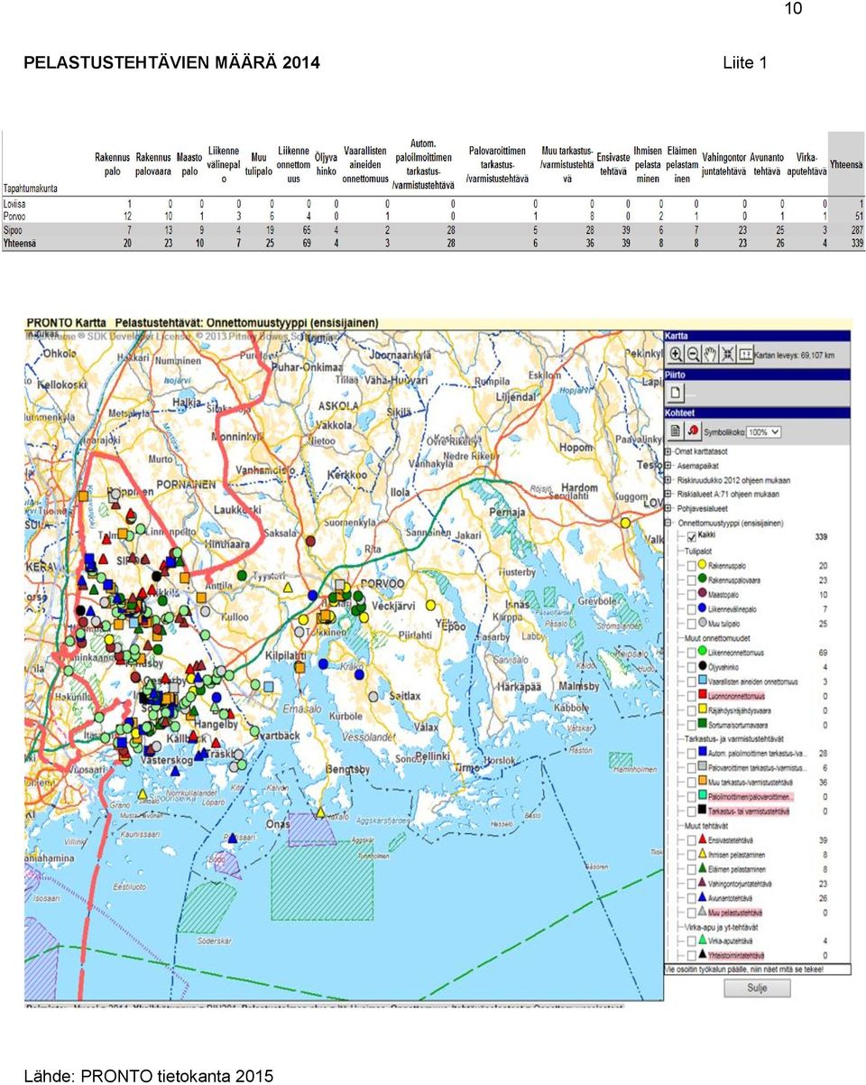Check the Virka-aputehtävä checkbox
The width and height of the screenshot is (866, 1085).
691,941
